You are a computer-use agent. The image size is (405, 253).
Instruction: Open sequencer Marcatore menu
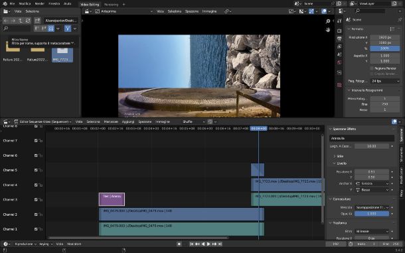pyautogui.click(x=111, y=122)
